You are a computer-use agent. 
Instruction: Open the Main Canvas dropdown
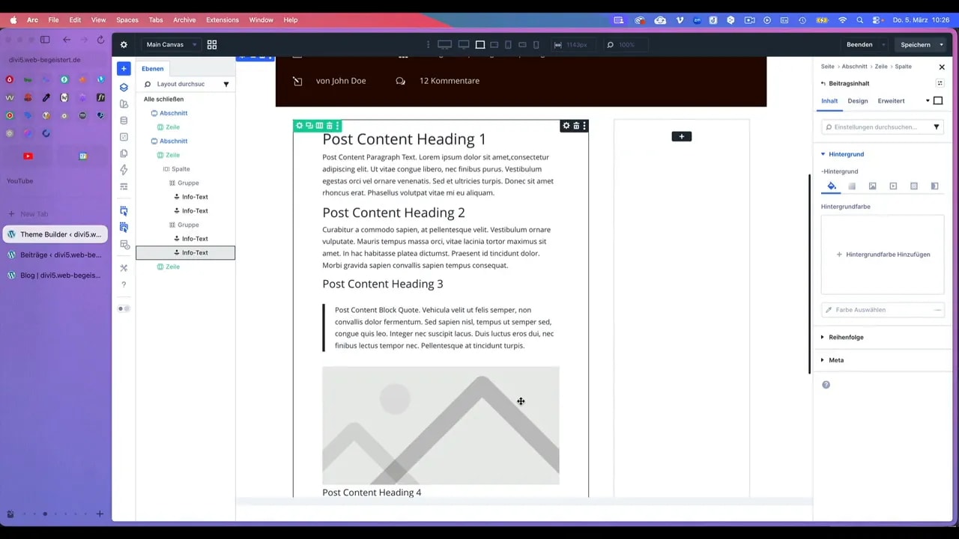(x=171, y=45)
